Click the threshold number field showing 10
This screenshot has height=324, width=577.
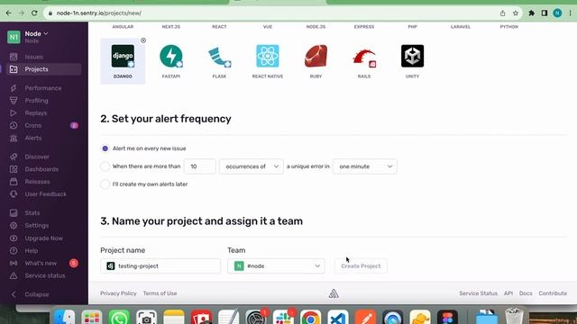click(199, 166)
